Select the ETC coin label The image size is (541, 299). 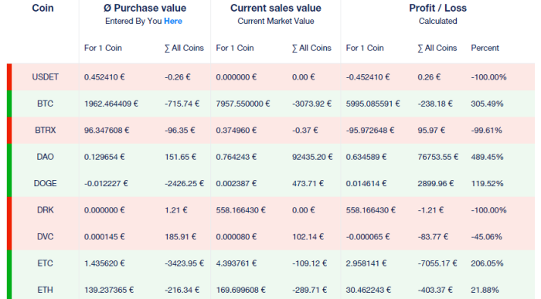(45, 263)
